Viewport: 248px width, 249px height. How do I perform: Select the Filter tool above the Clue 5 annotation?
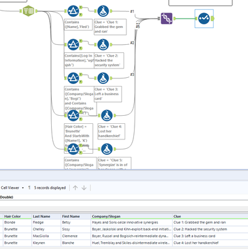tap(73, 149)
